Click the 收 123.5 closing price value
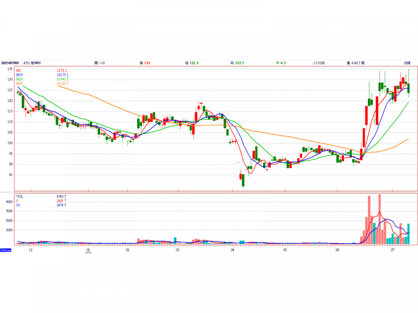 [237, 63]
